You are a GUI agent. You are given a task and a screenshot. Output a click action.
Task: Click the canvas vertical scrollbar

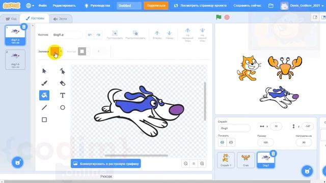click(205, 101)
